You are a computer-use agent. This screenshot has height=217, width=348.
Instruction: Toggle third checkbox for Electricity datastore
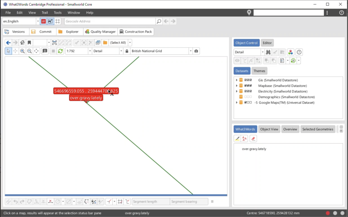coord(251,91)
